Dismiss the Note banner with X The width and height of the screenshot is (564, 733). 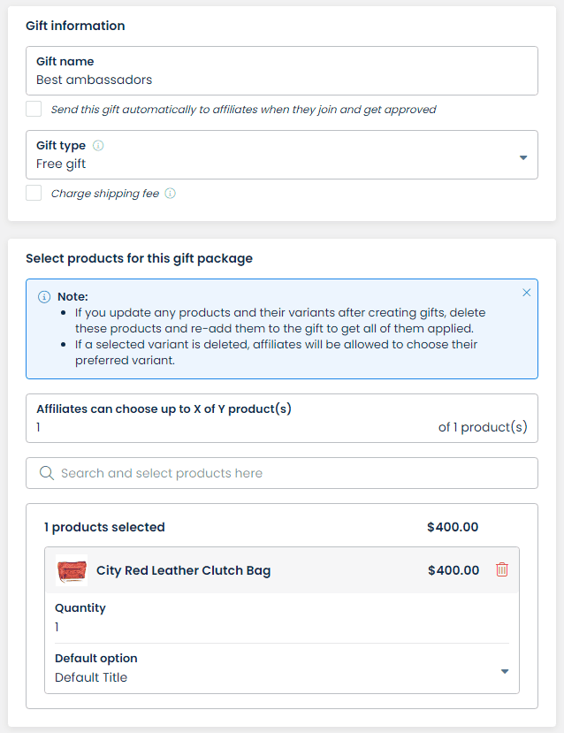click(527, 293)
